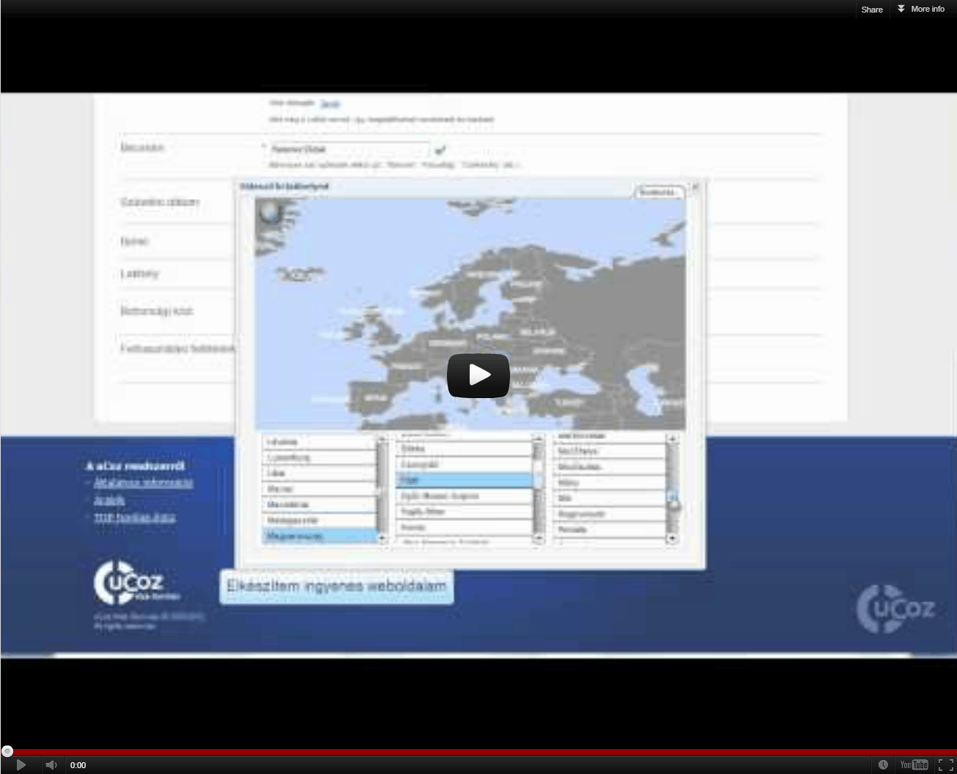Select the highlighted item in middle list

464,480
